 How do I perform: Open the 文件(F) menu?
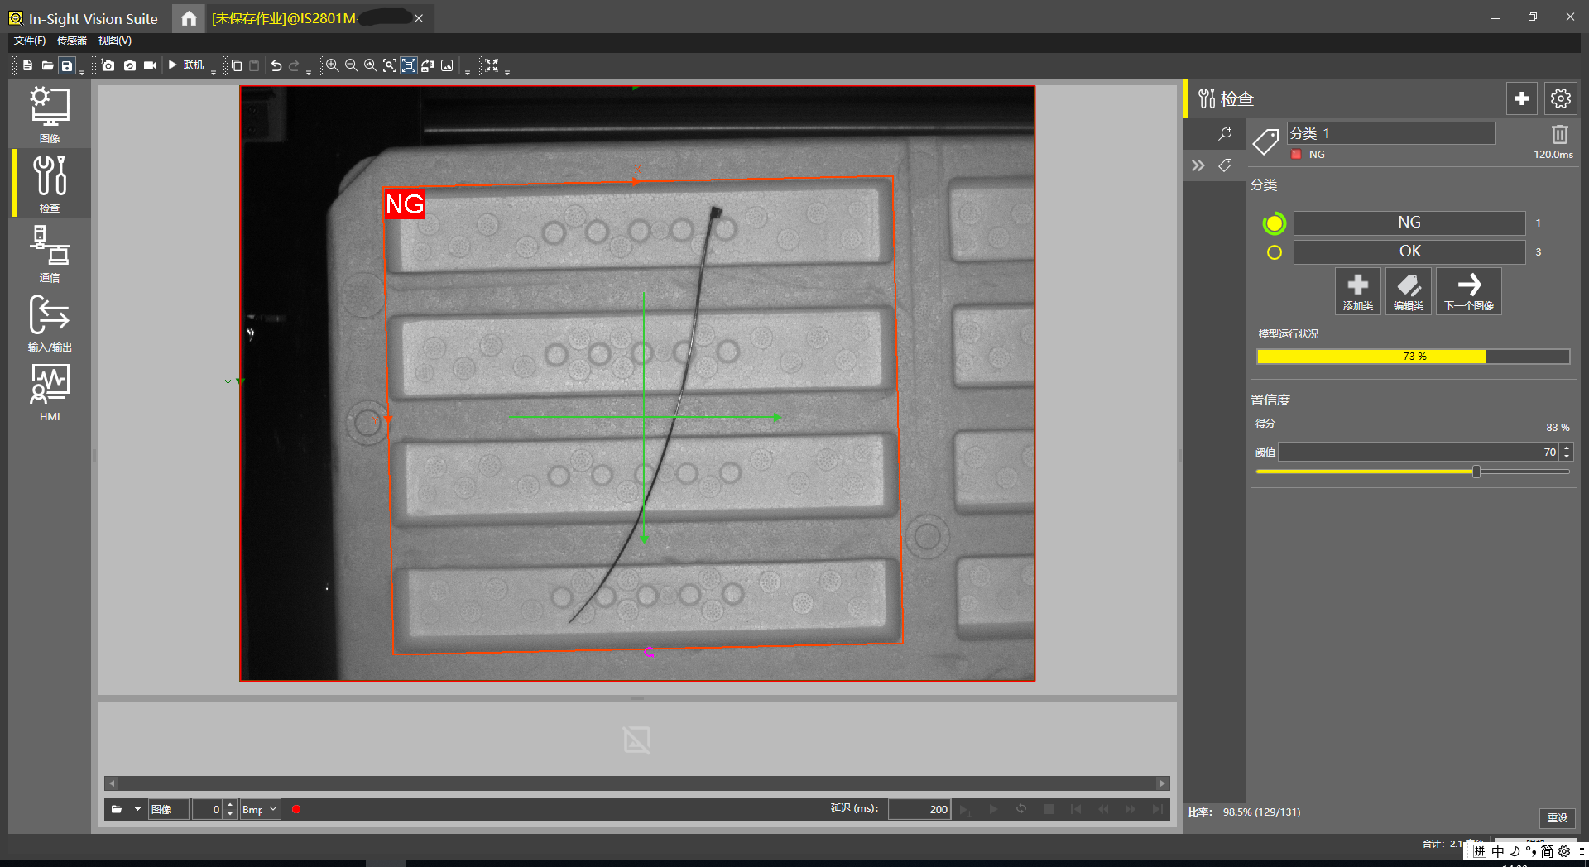point(30,41)
